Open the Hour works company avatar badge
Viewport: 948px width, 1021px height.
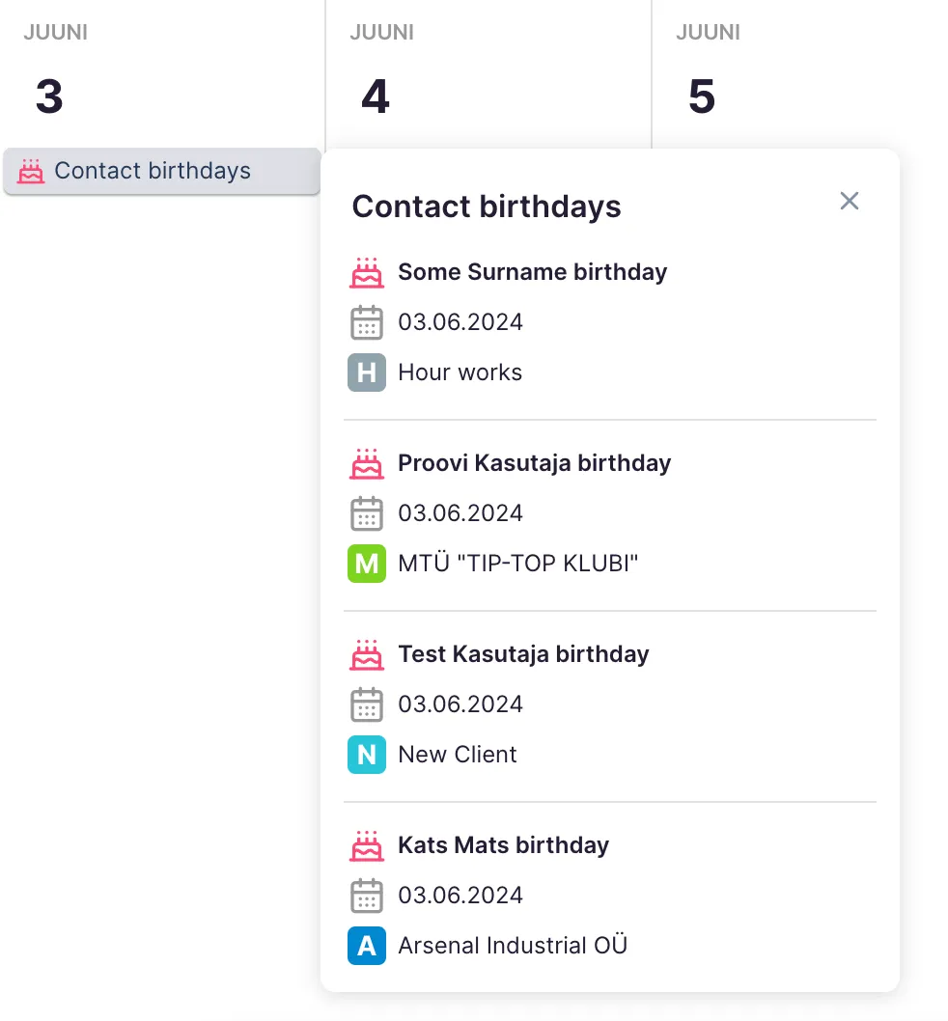[x=367, y=373]
